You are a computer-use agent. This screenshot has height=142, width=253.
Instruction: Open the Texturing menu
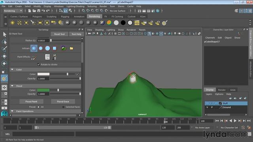point(92,6)
